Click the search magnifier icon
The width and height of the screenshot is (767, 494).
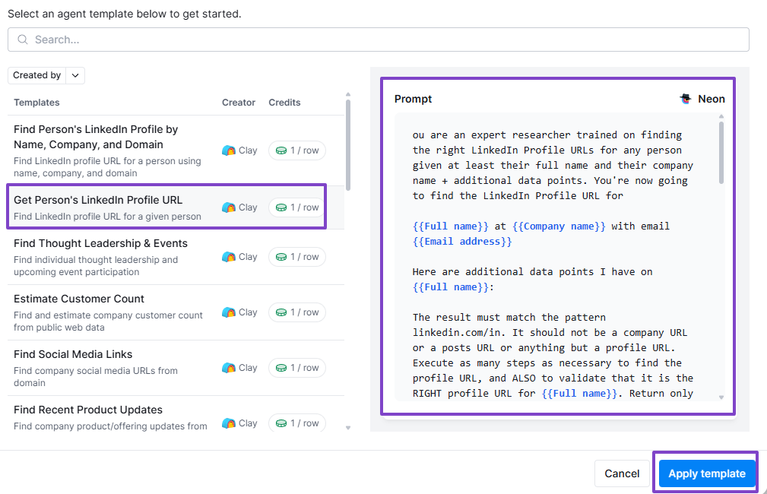tap(23, 40)
